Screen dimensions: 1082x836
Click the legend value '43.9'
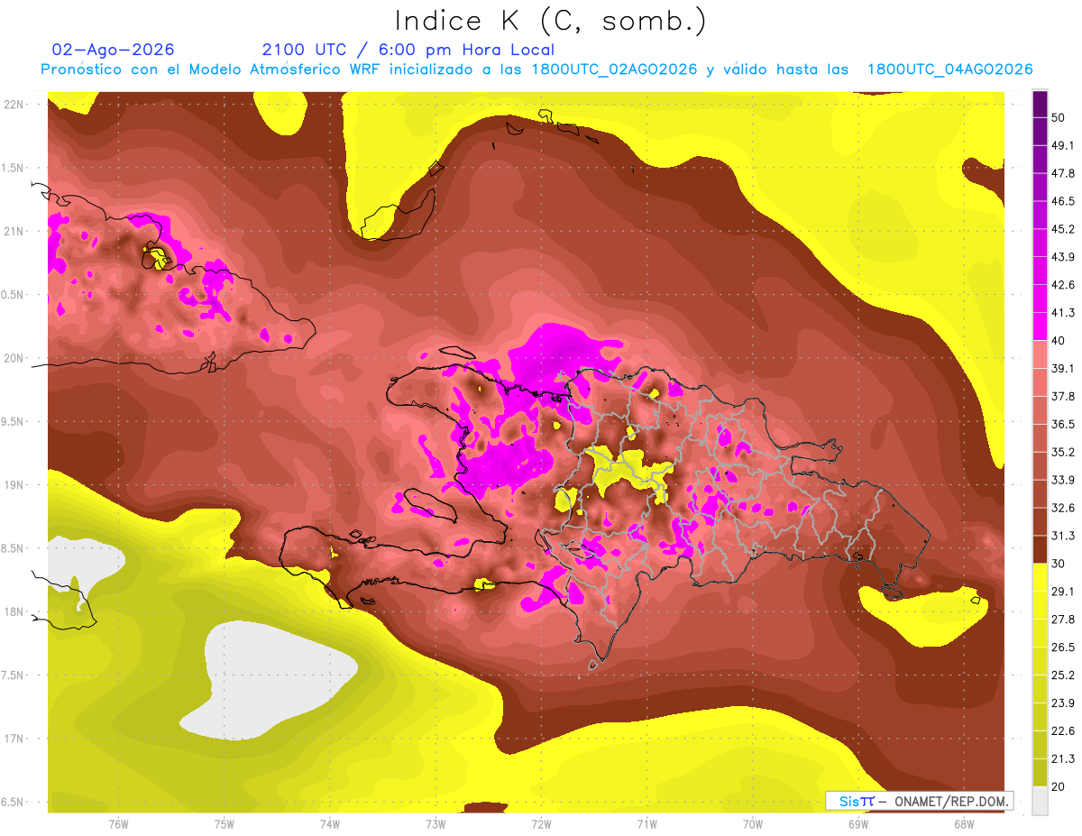pyautogui.click(x=1064, y=258)
